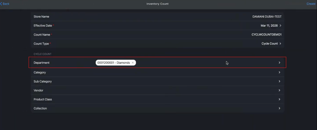Remove the Diamonds department chip with its x icon
Viewport: 317px width, 130px height.
(133, 63)
